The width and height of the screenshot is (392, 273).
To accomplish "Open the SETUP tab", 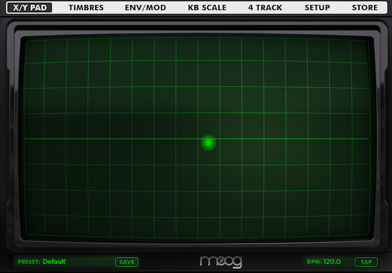I will (318, 8).
